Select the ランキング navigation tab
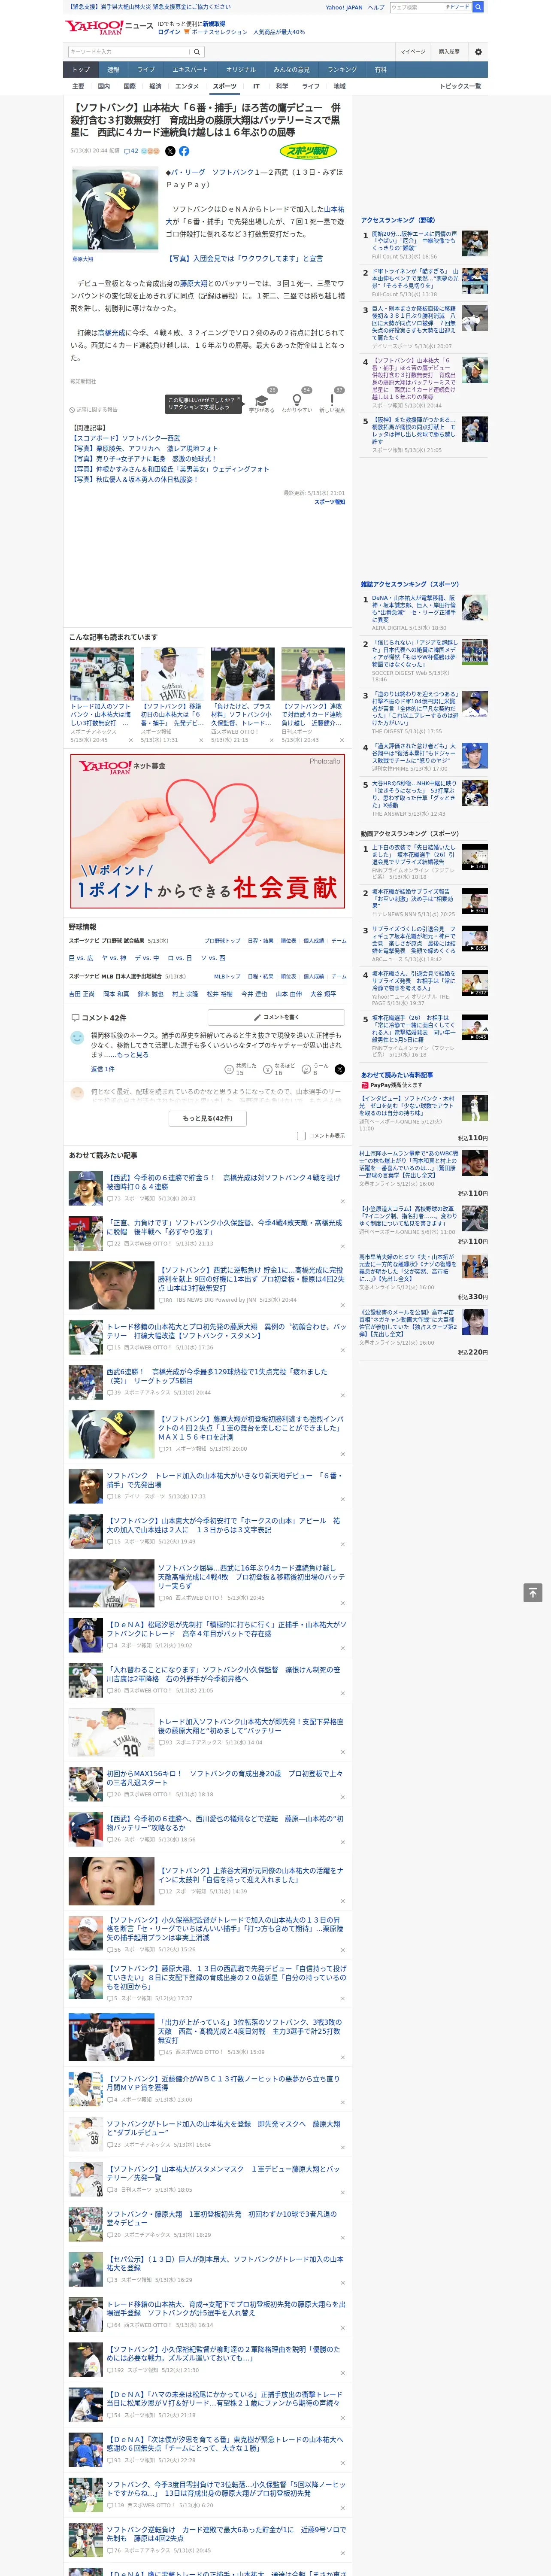 click(x=342, y=70)
